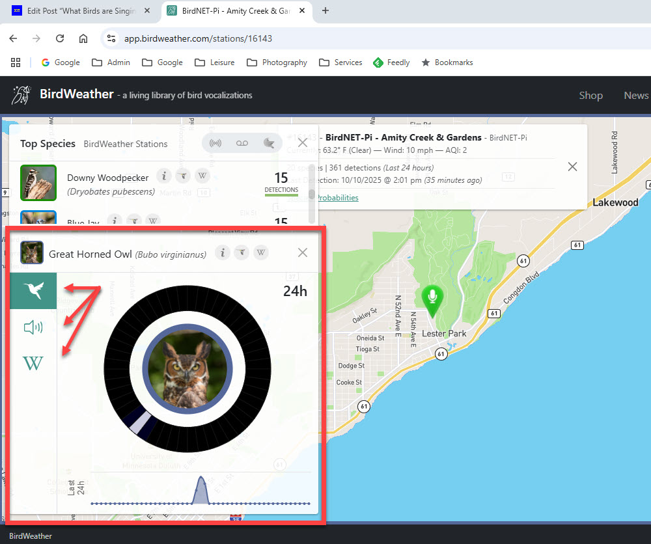Click the green microphone station marker on map
651x544 pixels.
click(431, 298)
